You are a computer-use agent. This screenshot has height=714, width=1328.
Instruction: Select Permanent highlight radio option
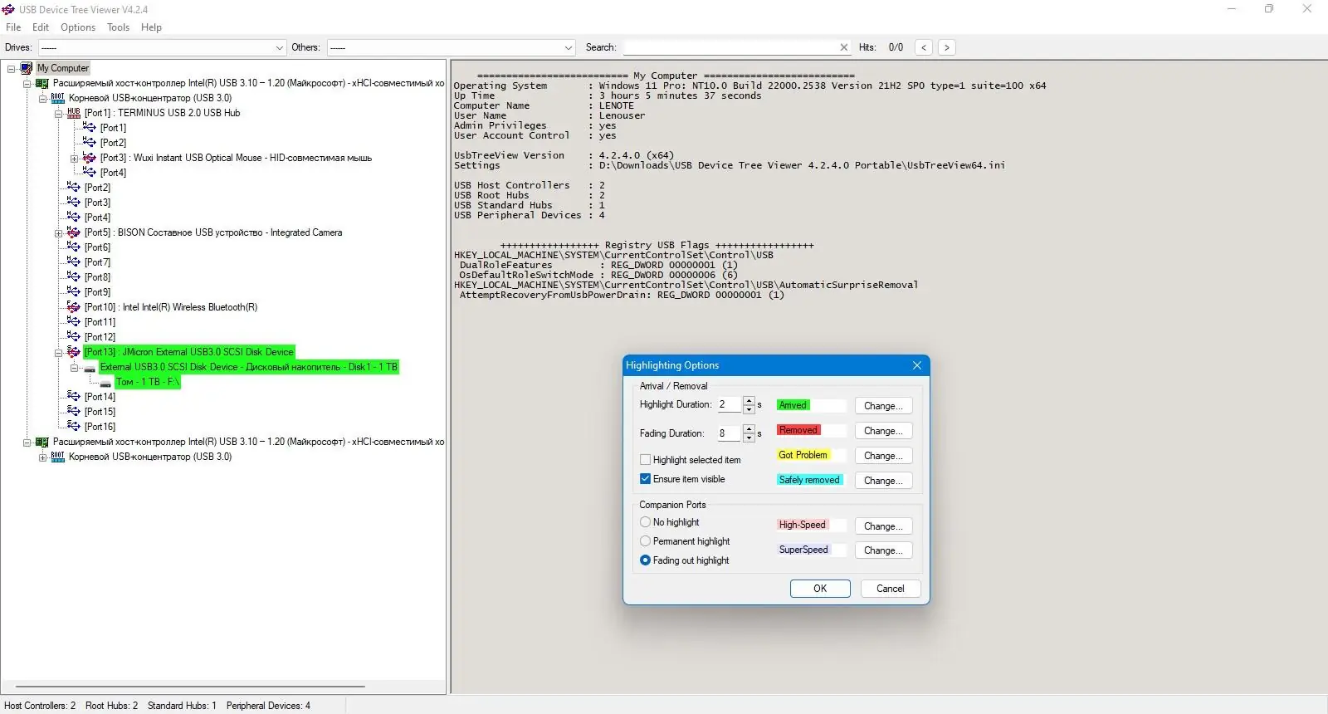645,541
